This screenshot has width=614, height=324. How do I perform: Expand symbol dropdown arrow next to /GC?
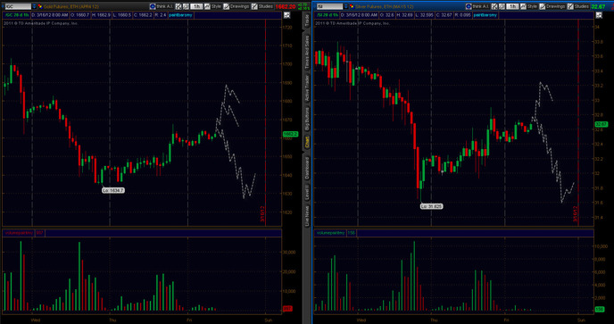[35, 6]
